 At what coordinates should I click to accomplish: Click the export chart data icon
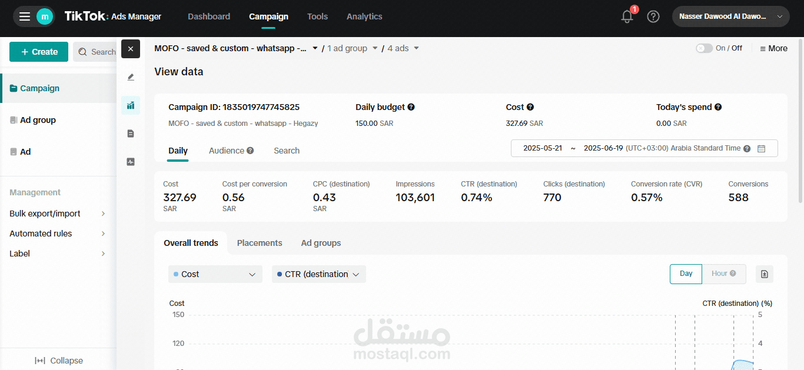click(x=765, y=274)
